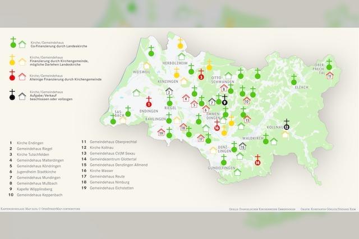
Task: Select red house marker 11 at Oberprechtal
Action: point(330,74)
